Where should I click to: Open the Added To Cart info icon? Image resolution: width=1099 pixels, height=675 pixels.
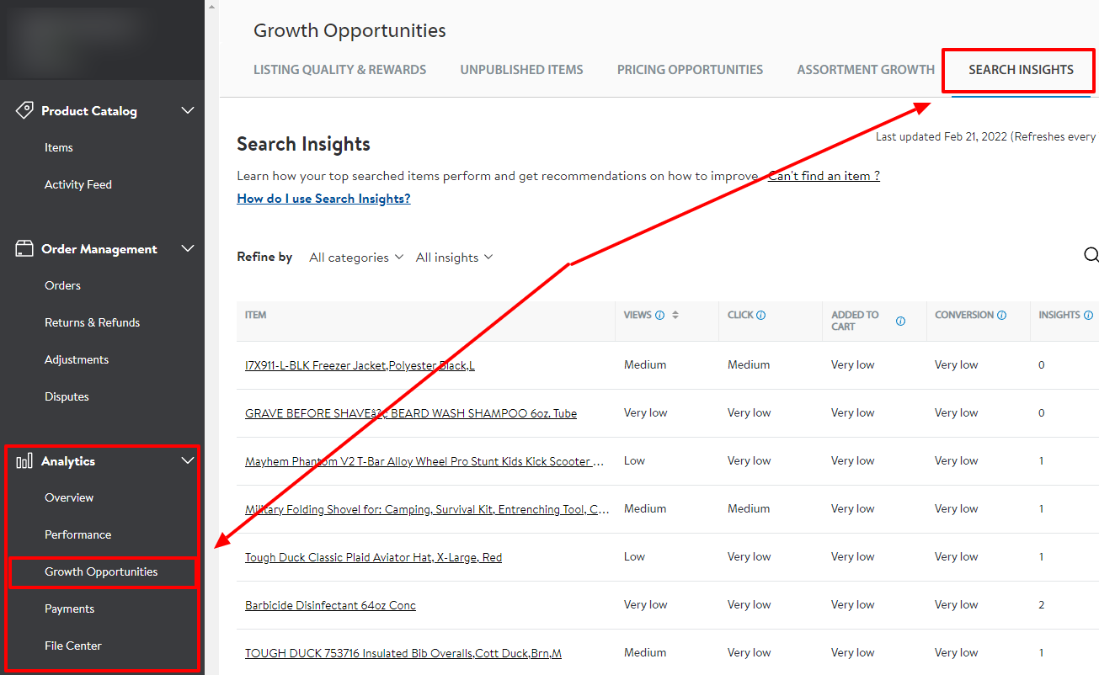900,321
